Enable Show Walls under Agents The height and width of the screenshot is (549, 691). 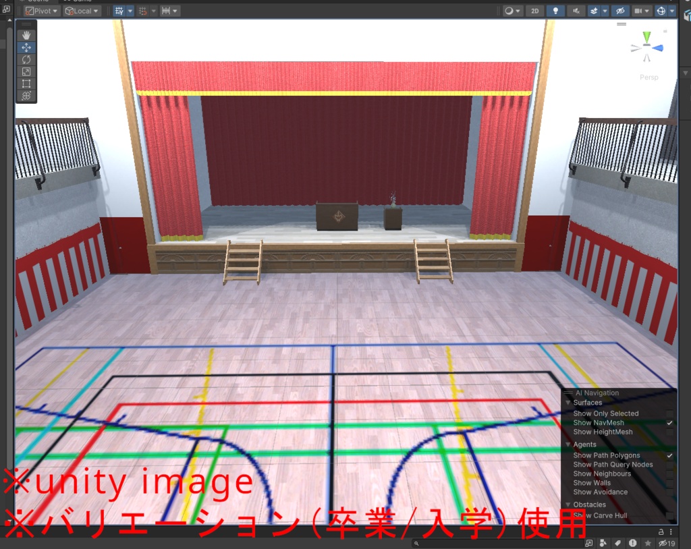tap(669, 483)
